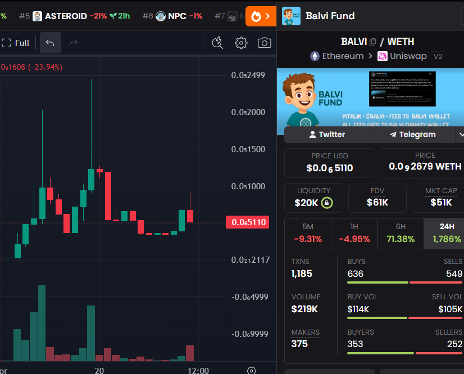This screenshot has height=374, width=464.
Task: Select the 24H timeframe tab
Action: [x=446, y=233]
